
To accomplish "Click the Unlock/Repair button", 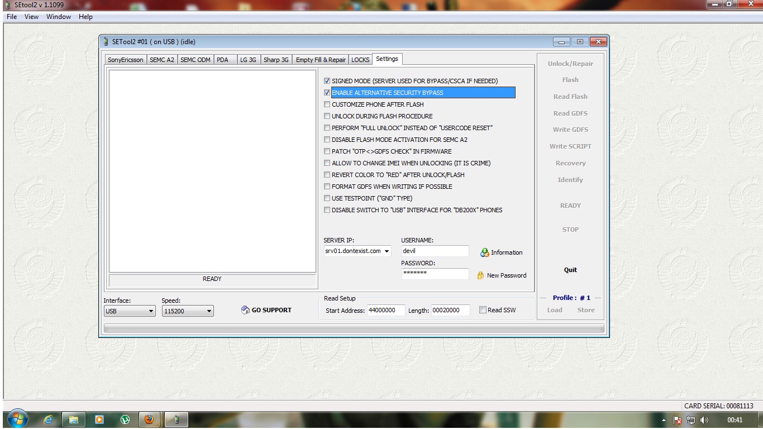I will coord(570,64).
